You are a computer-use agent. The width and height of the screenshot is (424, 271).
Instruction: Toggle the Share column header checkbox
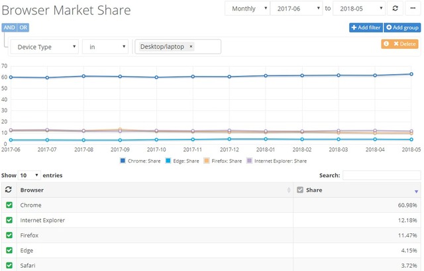pos(299,190)
